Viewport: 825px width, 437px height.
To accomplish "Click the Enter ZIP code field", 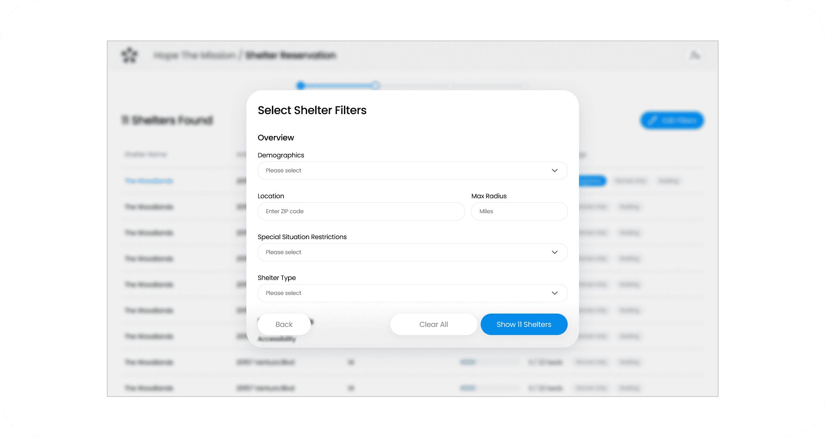I will click(x=361, y=211).
